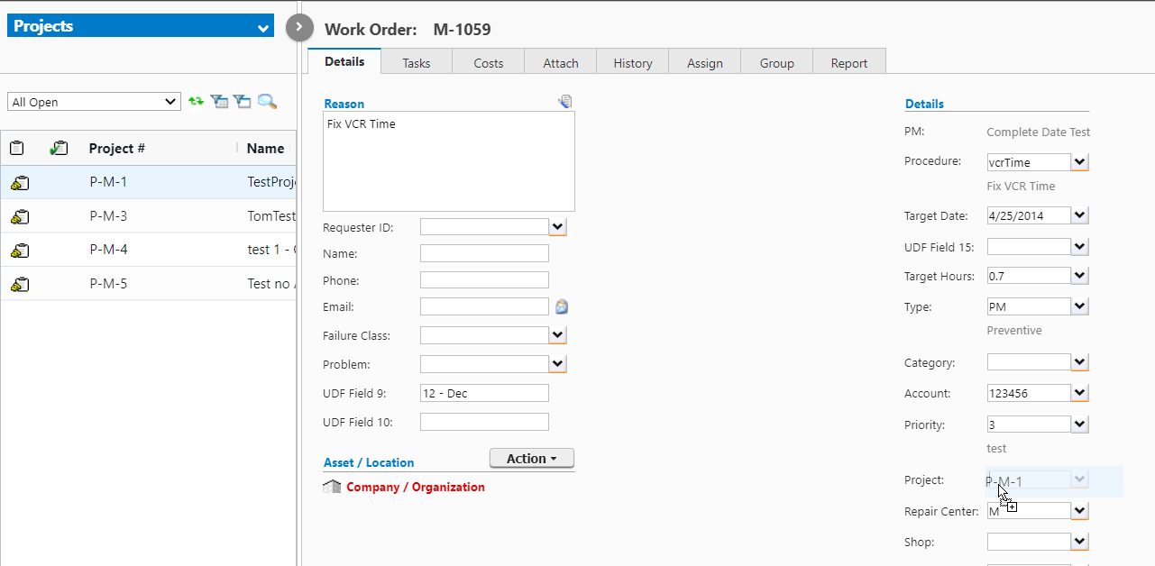The image size is (1155, 566).
Task: Switch to the Tasks tab
Action: click(417, 62)
